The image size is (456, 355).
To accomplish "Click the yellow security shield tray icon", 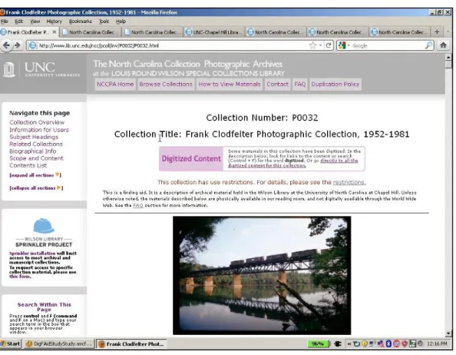I will coord(365,343).
